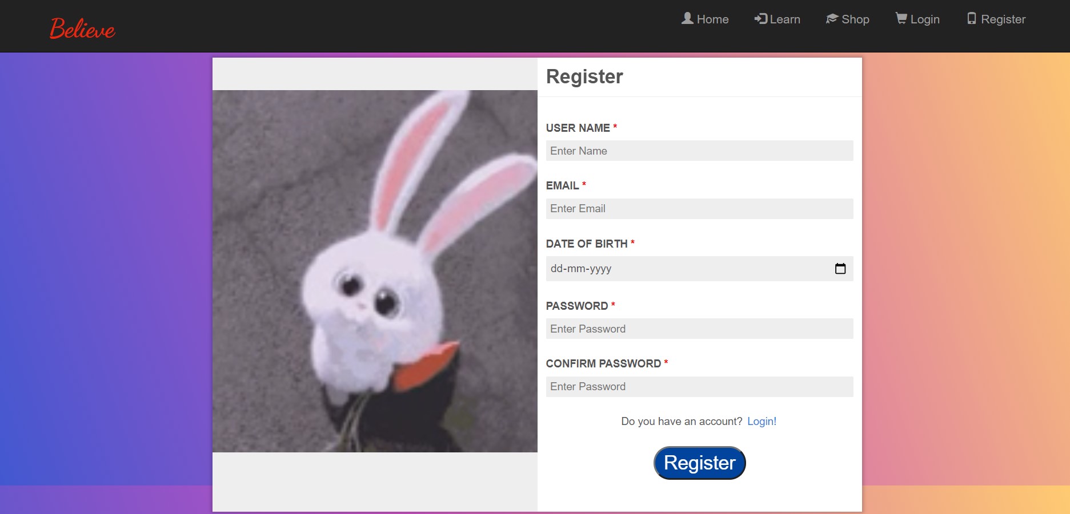
Task: Click the date of birth field
Action: pos(699,269)
